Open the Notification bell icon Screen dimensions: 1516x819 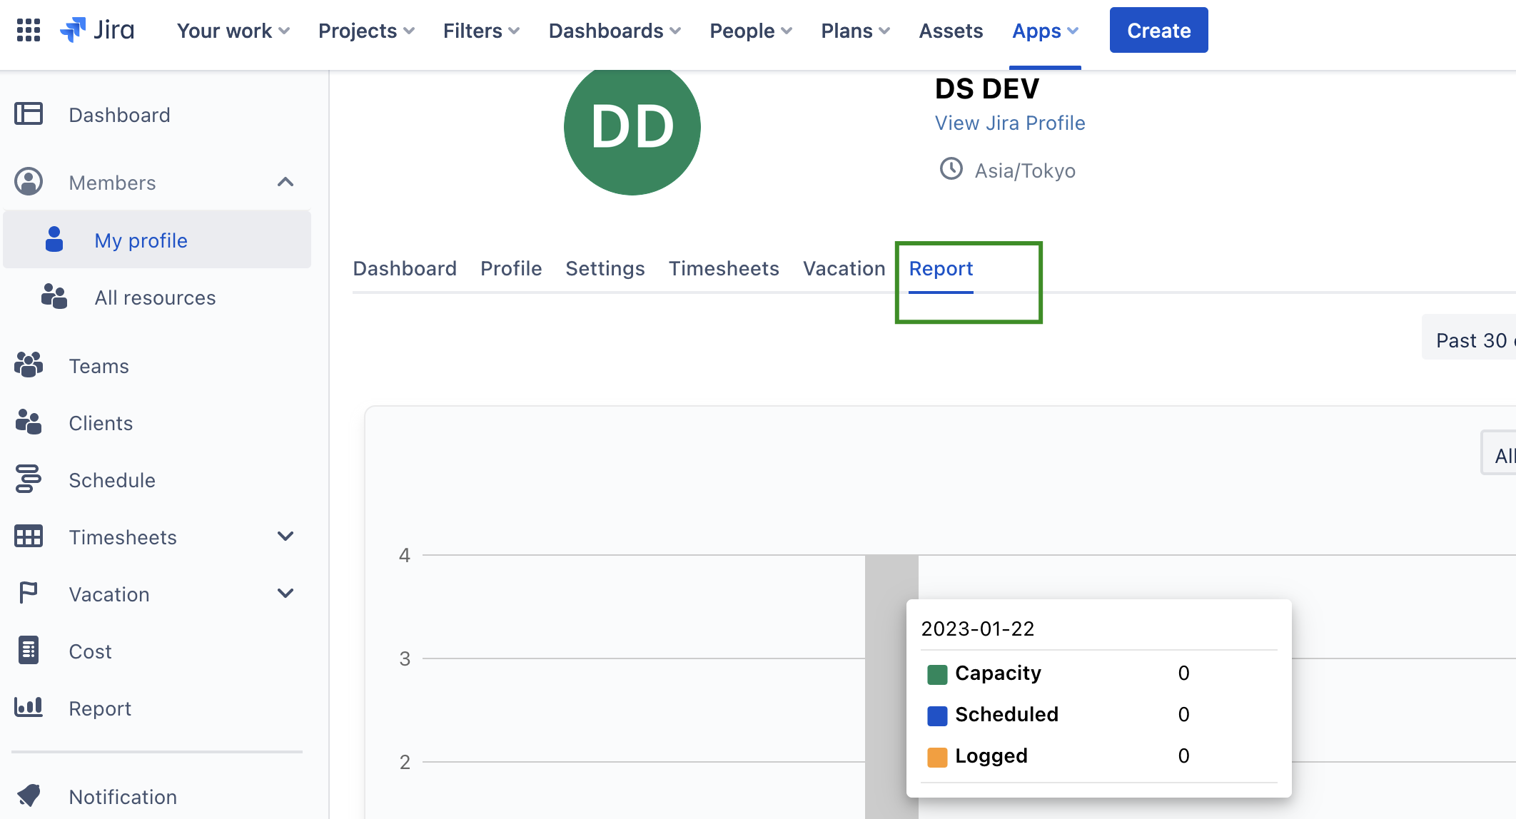(29, 795)
